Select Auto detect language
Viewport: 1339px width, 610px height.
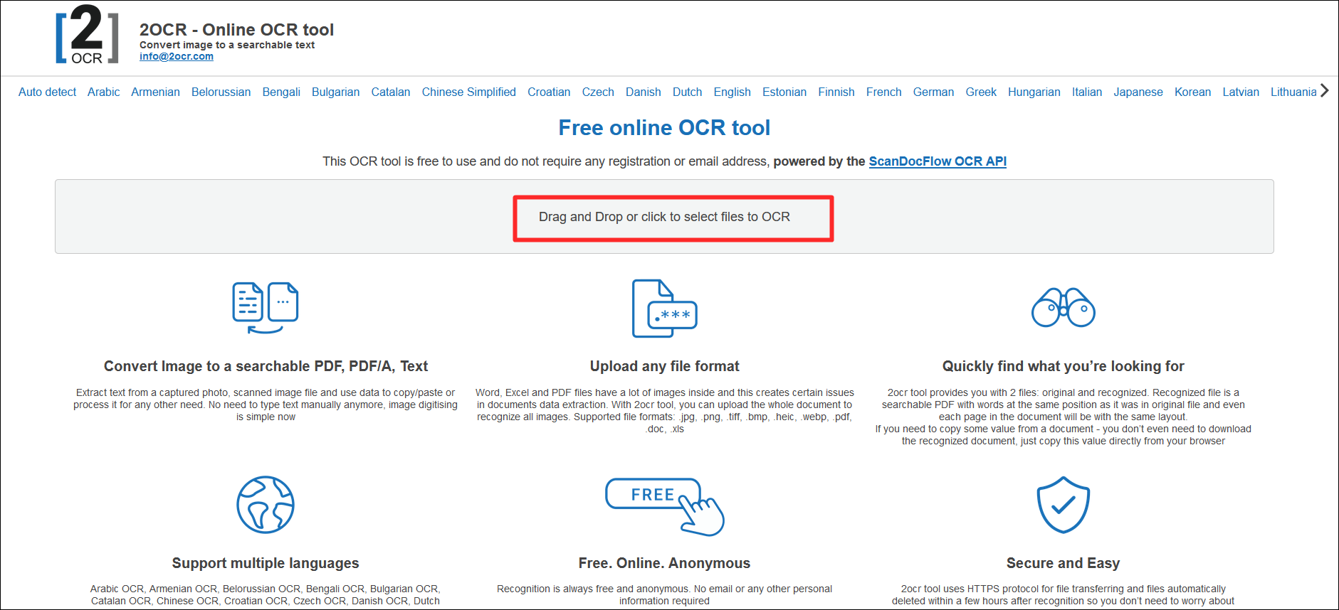click(x=47, y=92)
